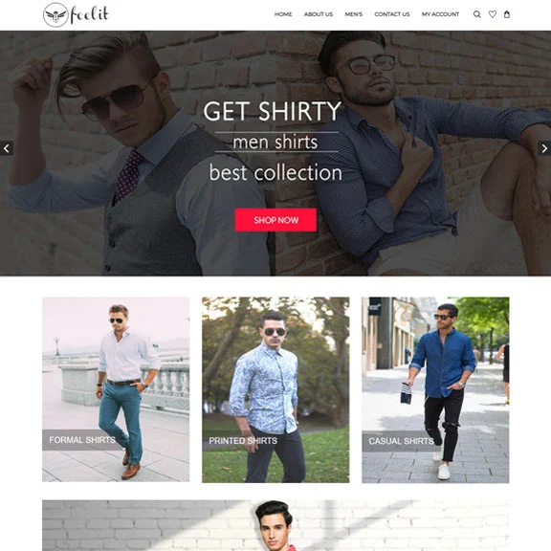Show the previous slide with left arrow

pos(7,148)
